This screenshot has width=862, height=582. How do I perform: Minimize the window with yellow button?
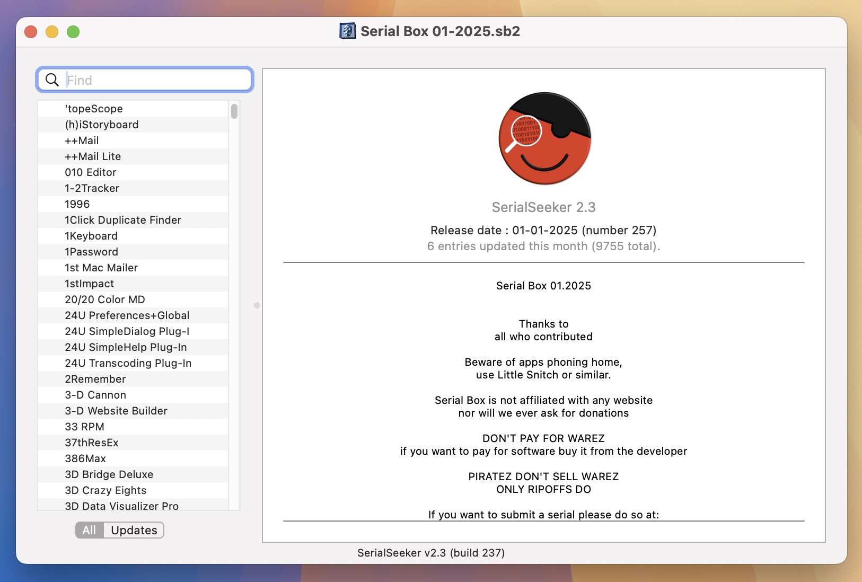click(x=52, y=32)
